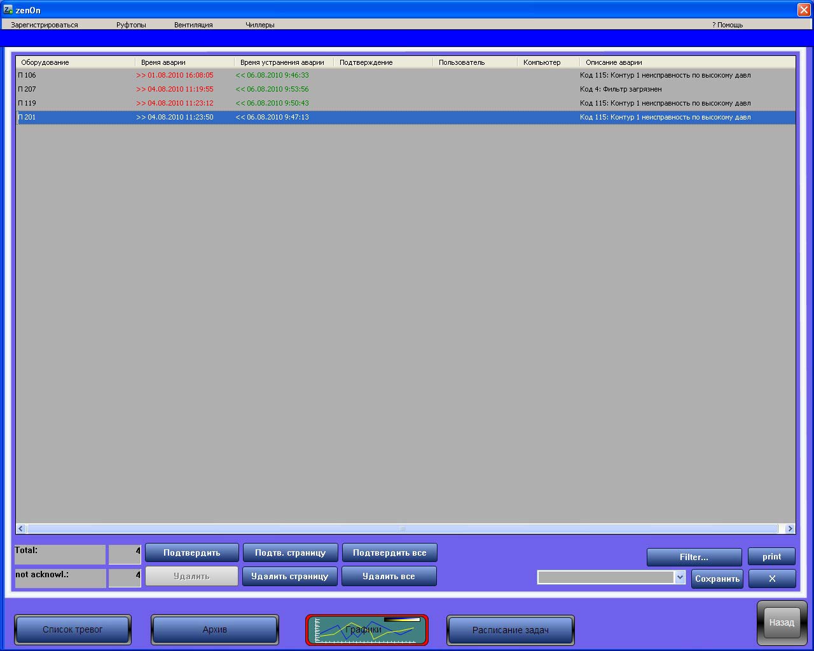Open the Руфтопы menu
This screenshot has width=814, height=651.
(x=131, y=25)
